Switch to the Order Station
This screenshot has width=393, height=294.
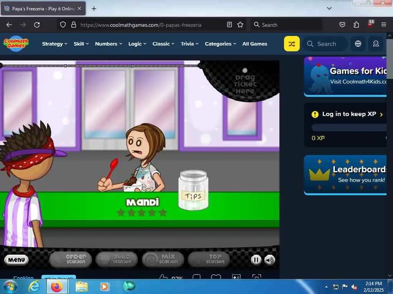tap(71, 259)
